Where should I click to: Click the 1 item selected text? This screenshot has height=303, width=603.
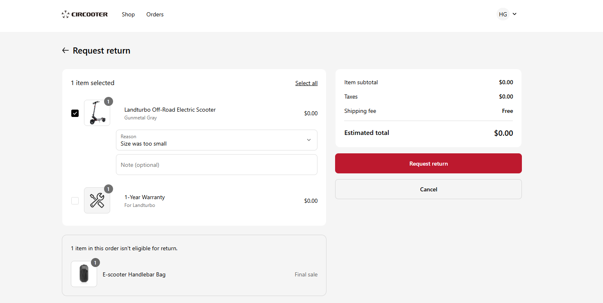tap(93, 83)
